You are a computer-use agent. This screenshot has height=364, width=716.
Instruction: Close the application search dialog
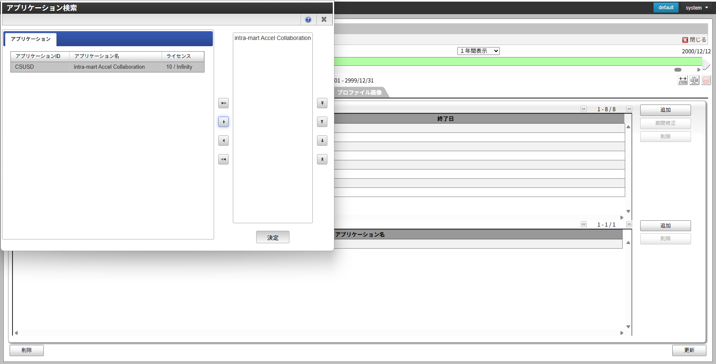[x=324, y=20]
